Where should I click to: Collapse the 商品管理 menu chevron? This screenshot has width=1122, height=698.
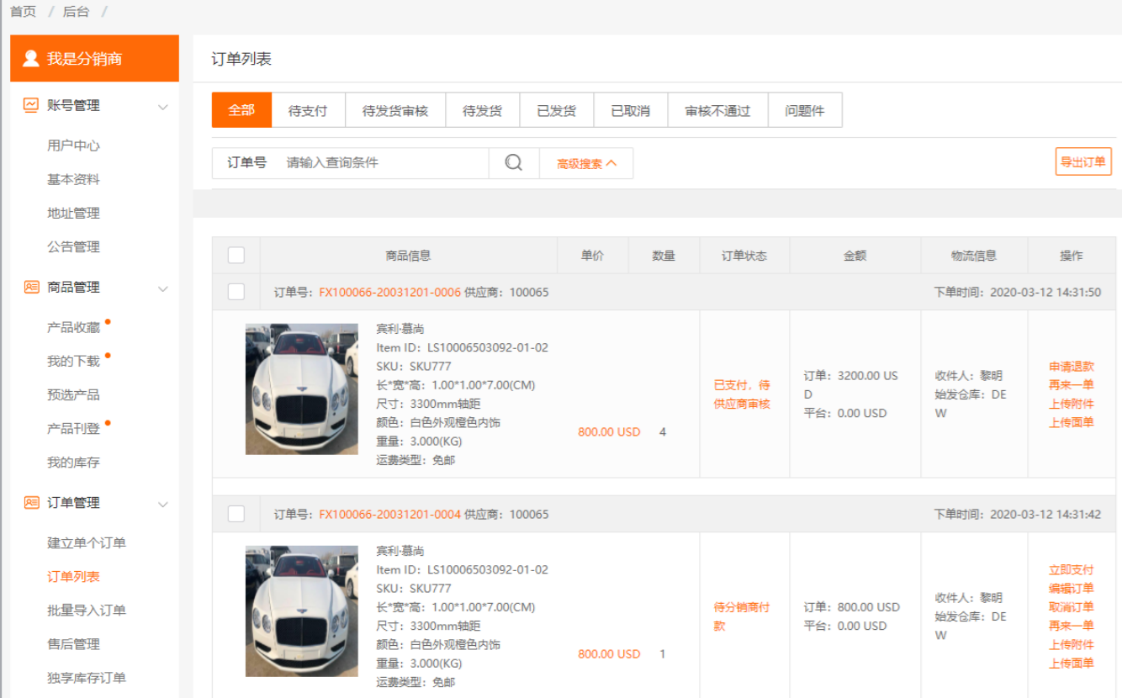(x=163, y=288)
